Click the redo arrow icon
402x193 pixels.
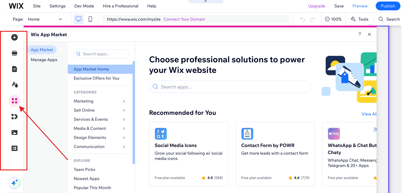tap(312, 19)
